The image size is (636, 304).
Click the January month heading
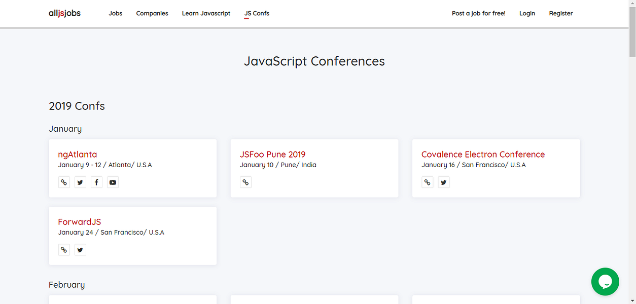click(65, 129)
